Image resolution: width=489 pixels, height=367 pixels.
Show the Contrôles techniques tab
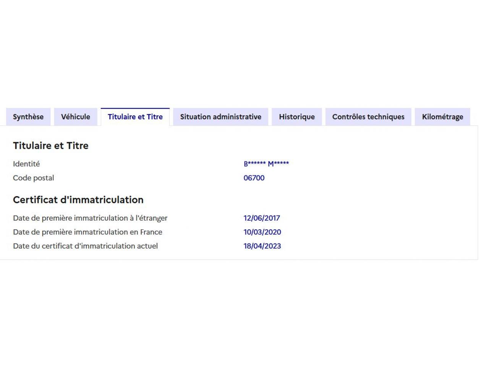[x=368, y=117]
